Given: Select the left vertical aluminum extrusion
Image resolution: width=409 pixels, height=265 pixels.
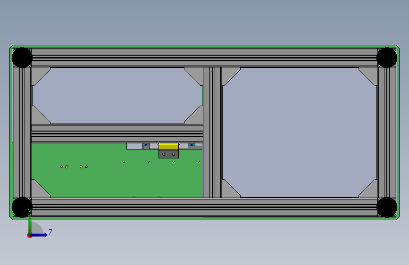Looking at the screenshot, I should tap(22, 132).
